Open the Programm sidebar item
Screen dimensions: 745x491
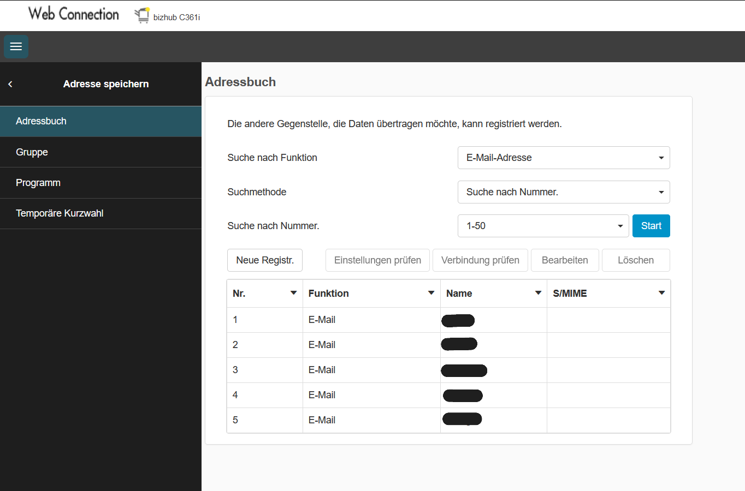click(x=100, y=183)
